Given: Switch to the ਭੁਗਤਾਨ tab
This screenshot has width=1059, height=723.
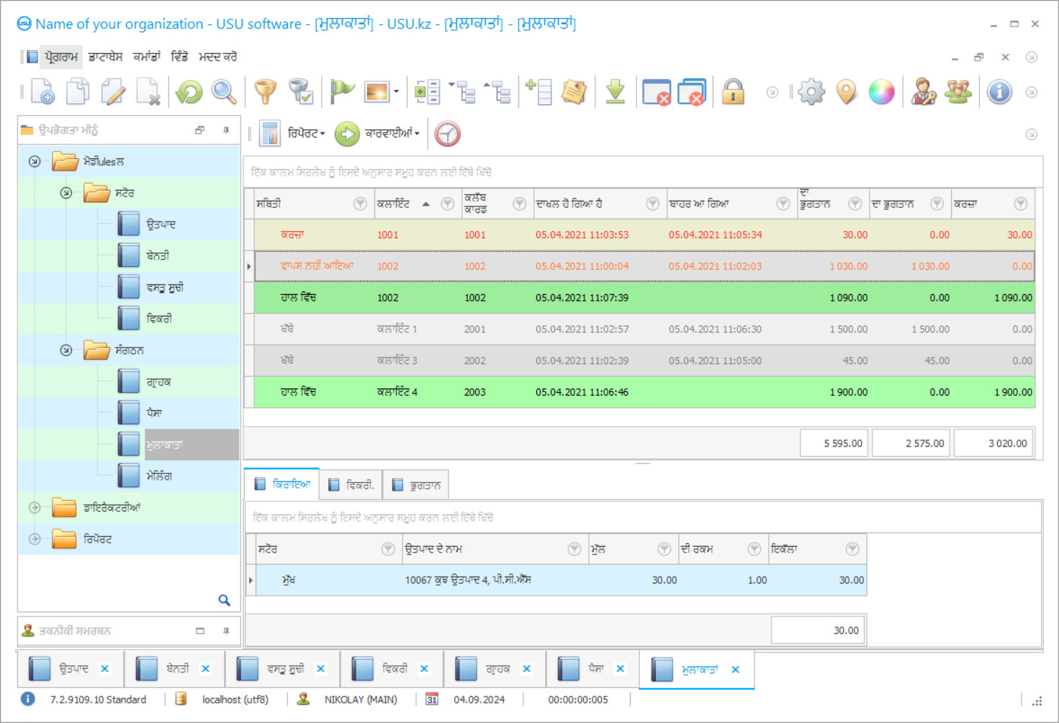Looking at the screenshot, I should click(x=417, y=486).
